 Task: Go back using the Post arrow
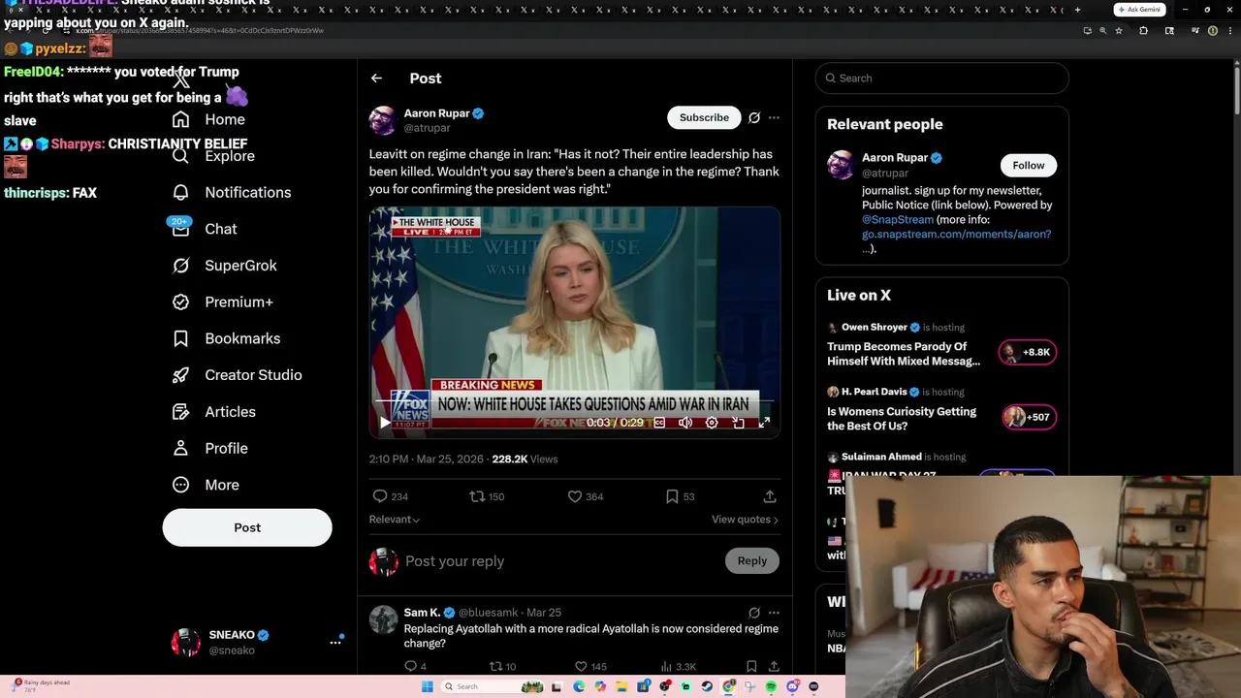pyautogui.click(x=376, y=79)
